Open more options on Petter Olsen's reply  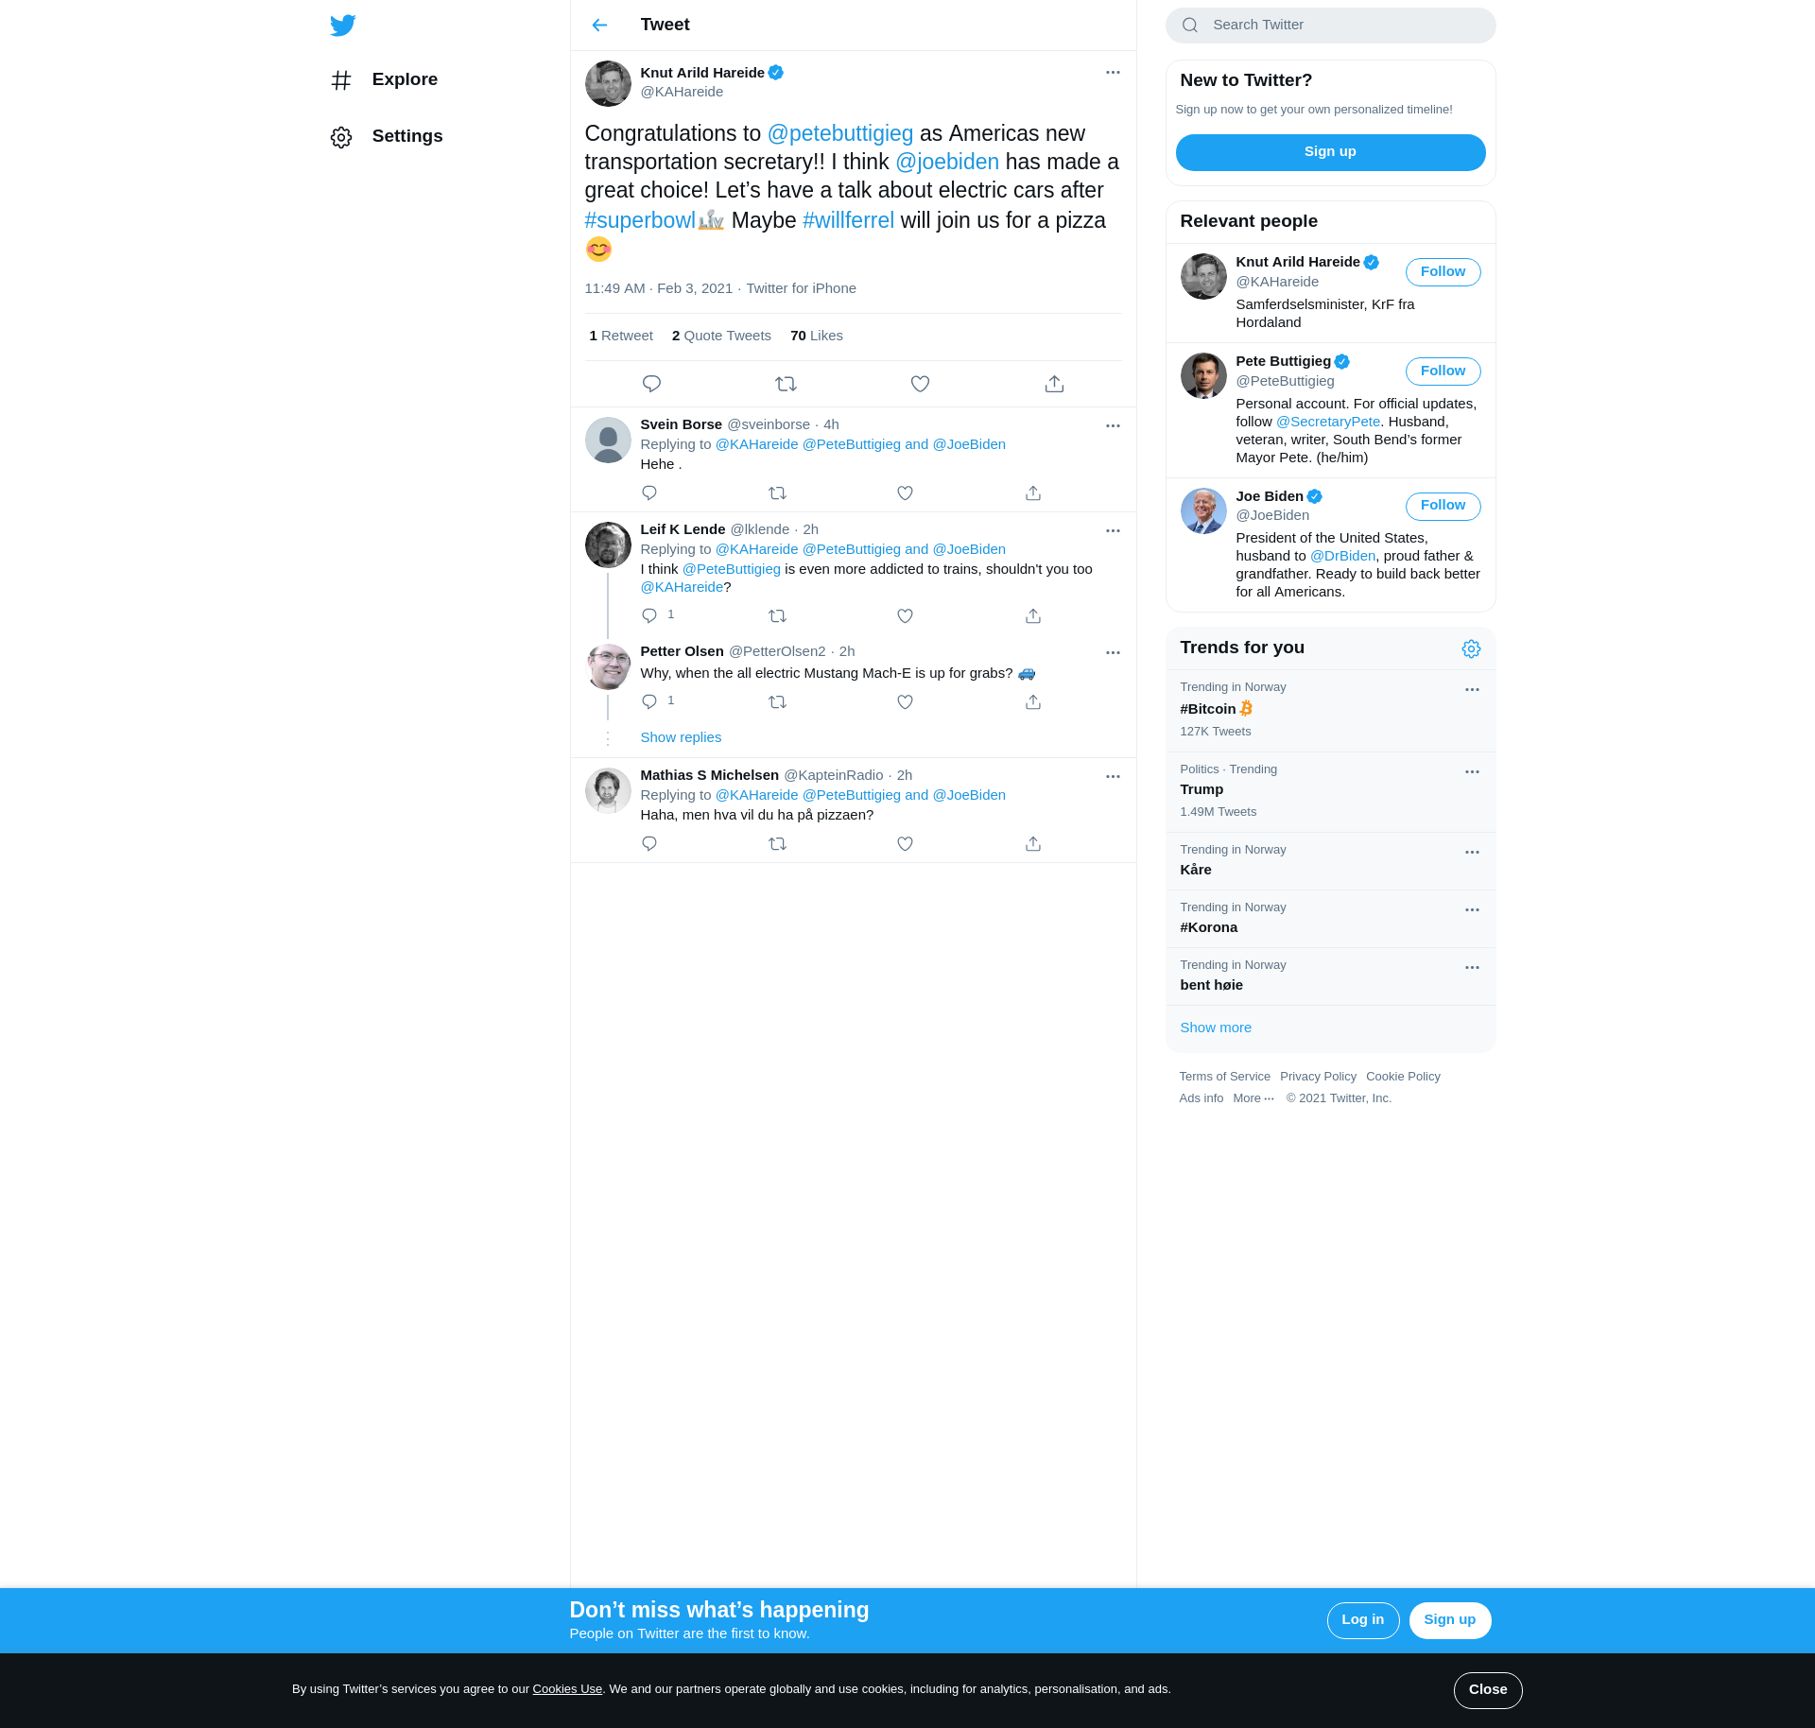click(1113, 653)
